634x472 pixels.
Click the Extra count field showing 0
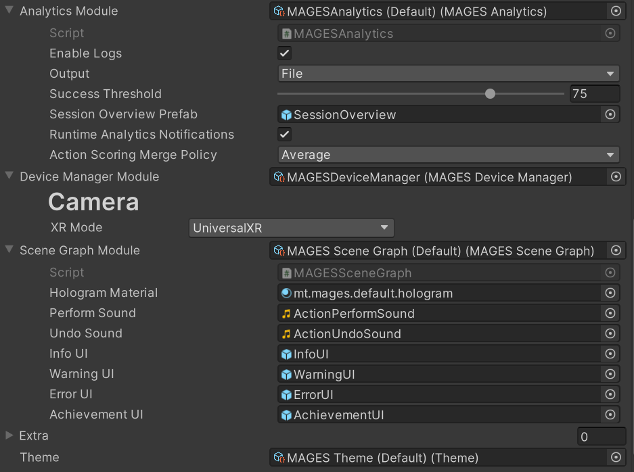click(x=602, y=436)
